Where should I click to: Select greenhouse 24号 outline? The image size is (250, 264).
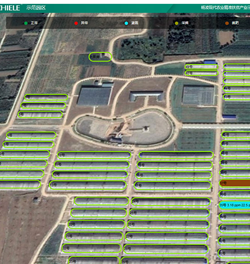coord(171,202)
